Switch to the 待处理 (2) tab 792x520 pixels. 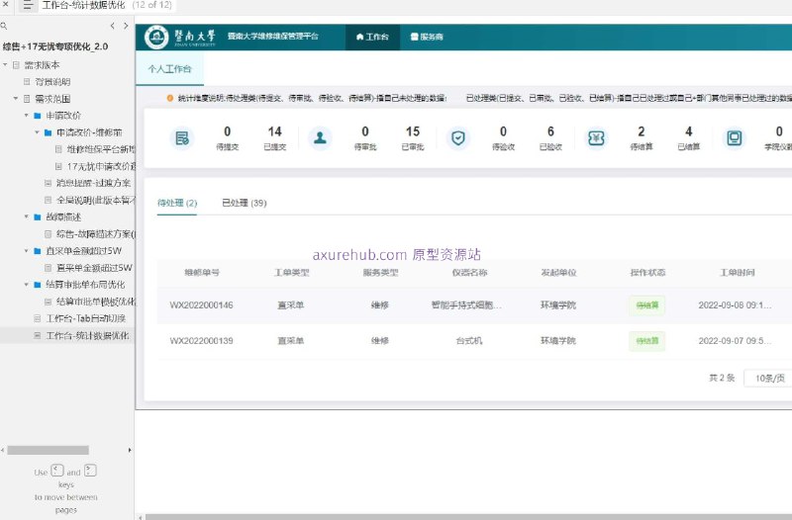(x=177, y=203)
